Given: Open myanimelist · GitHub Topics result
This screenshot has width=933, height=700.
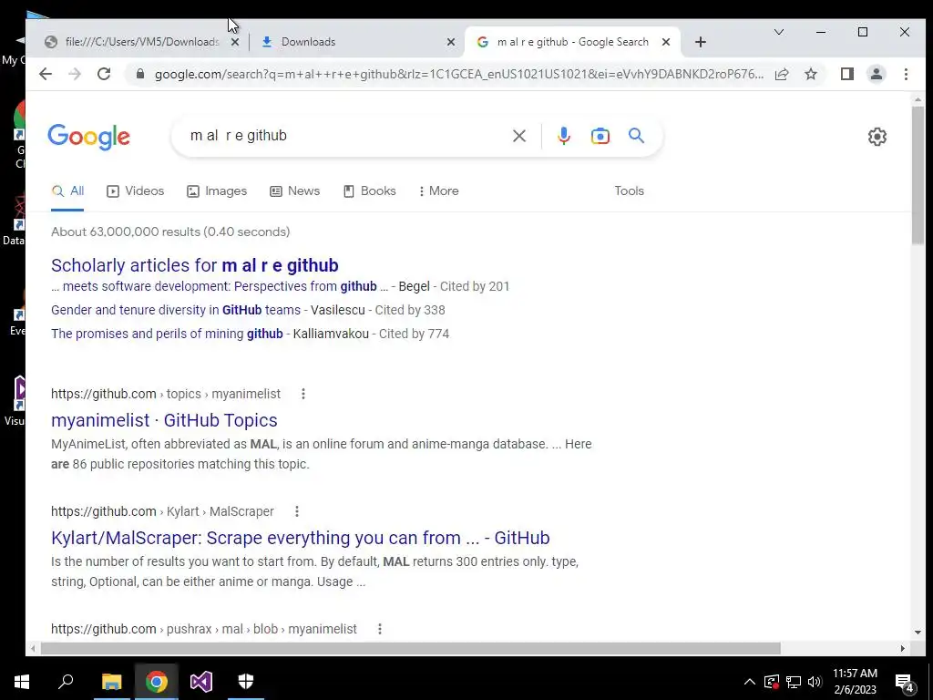Looking at the screenshot, I should click(164, 420).
